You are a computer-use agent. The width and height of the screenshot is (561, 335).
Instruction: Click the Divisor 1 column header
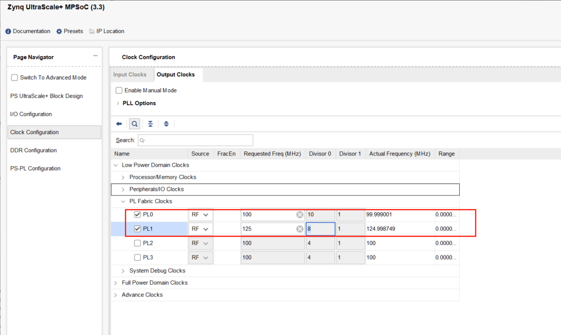[350, 154]
